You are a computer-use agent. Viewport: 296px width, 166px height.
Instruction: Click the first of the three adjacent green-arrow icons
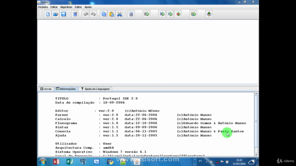coord(162,14)
